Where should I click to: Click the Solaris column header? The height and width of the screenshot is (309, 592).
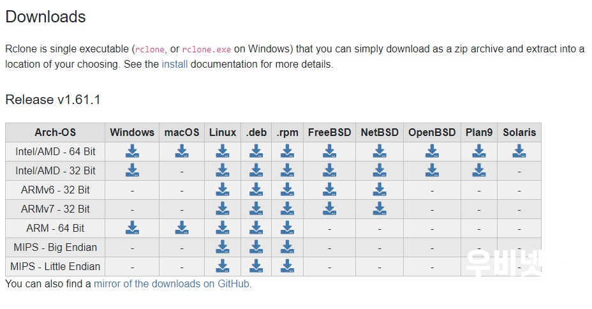pyautogui.click(x=519, y=132)
